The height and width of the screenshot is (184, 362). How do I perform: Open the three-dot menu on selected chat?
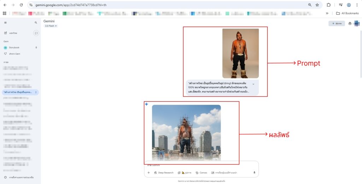point(36,92)
